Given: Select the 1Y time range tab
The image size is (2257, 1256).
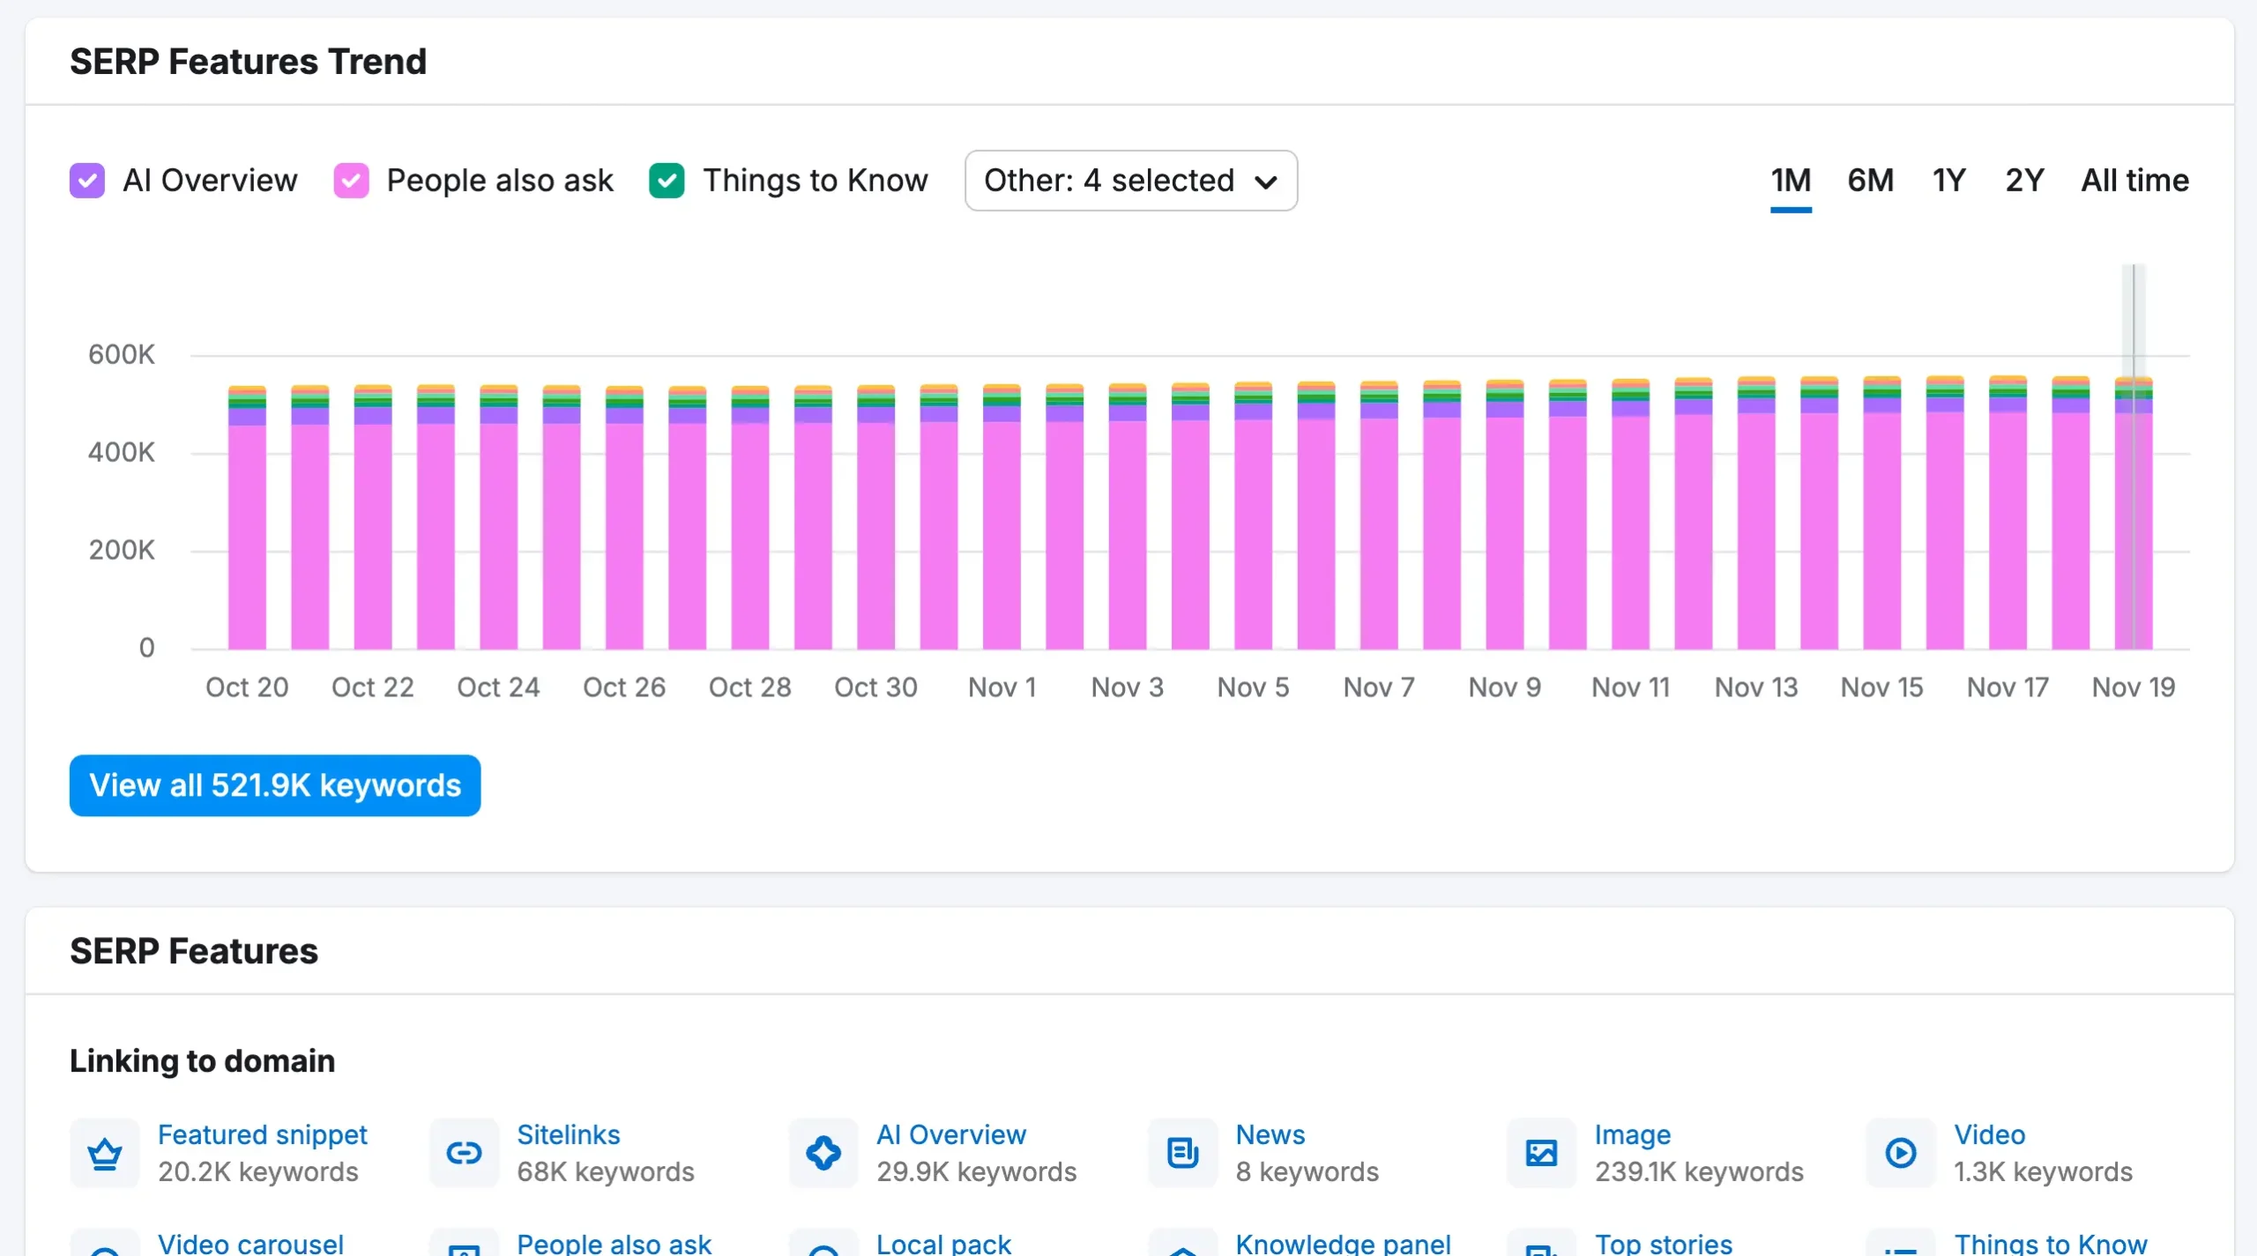Looking at the screenshot, I should 1948,181.
